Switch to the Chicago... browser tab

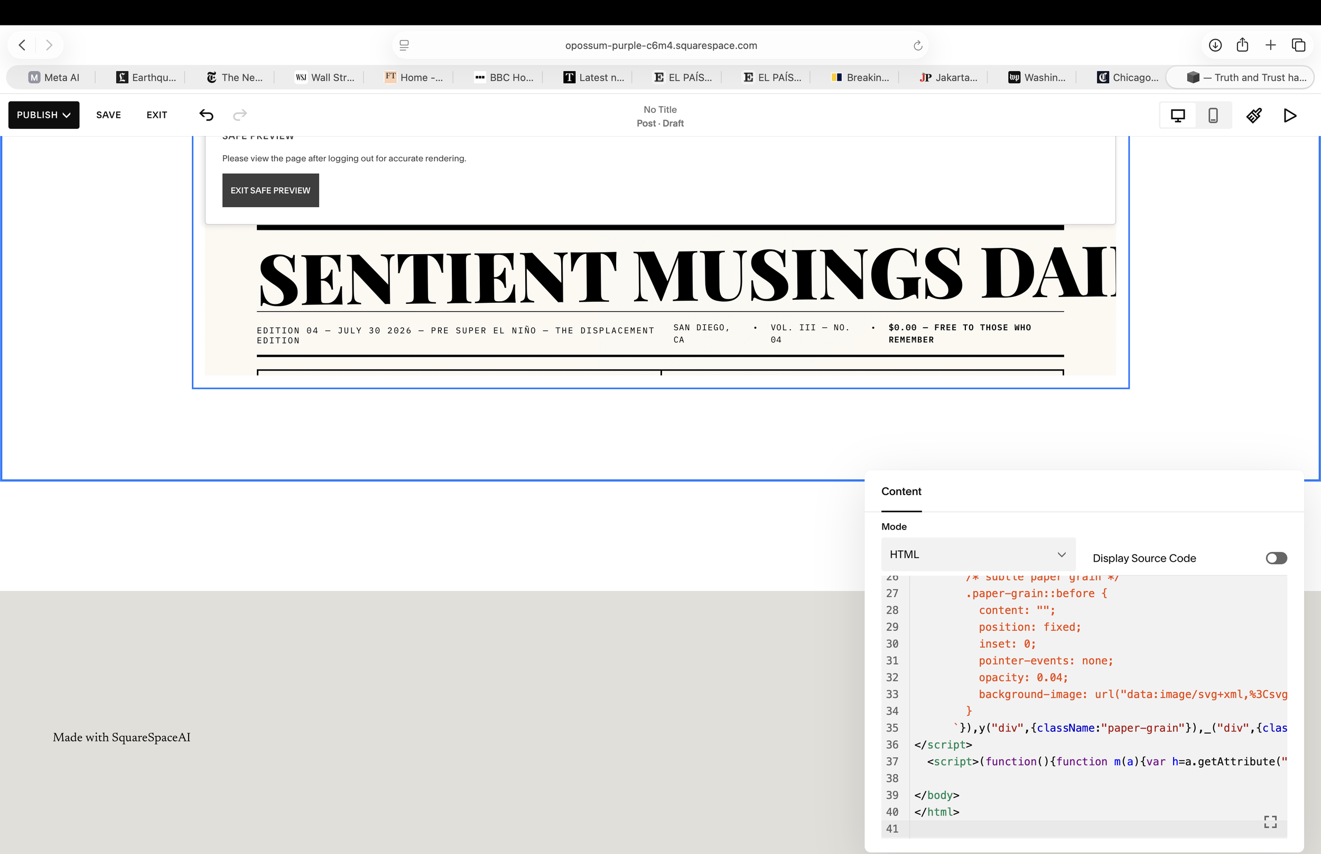pyautogui.click(x=1128, y=78)
